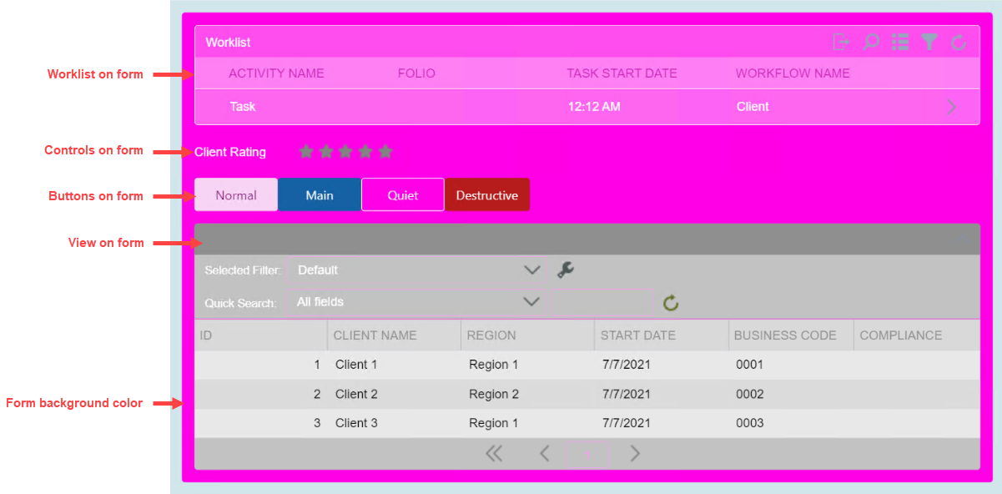Set Client Rating to two stars
This screenshot has height=494, width=1002.
click(x=326, y=151)
